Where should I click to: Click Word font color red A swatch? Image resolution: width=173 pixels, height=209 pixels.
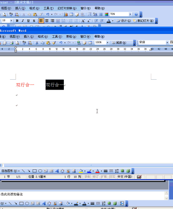pyautogui.click(x=97, y=171)
